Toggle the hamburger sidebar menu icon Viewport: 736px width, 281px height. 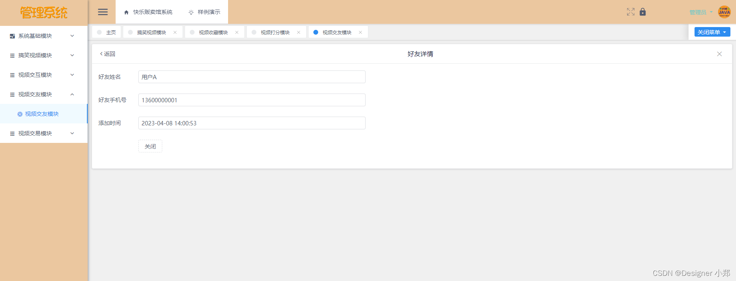103,12
